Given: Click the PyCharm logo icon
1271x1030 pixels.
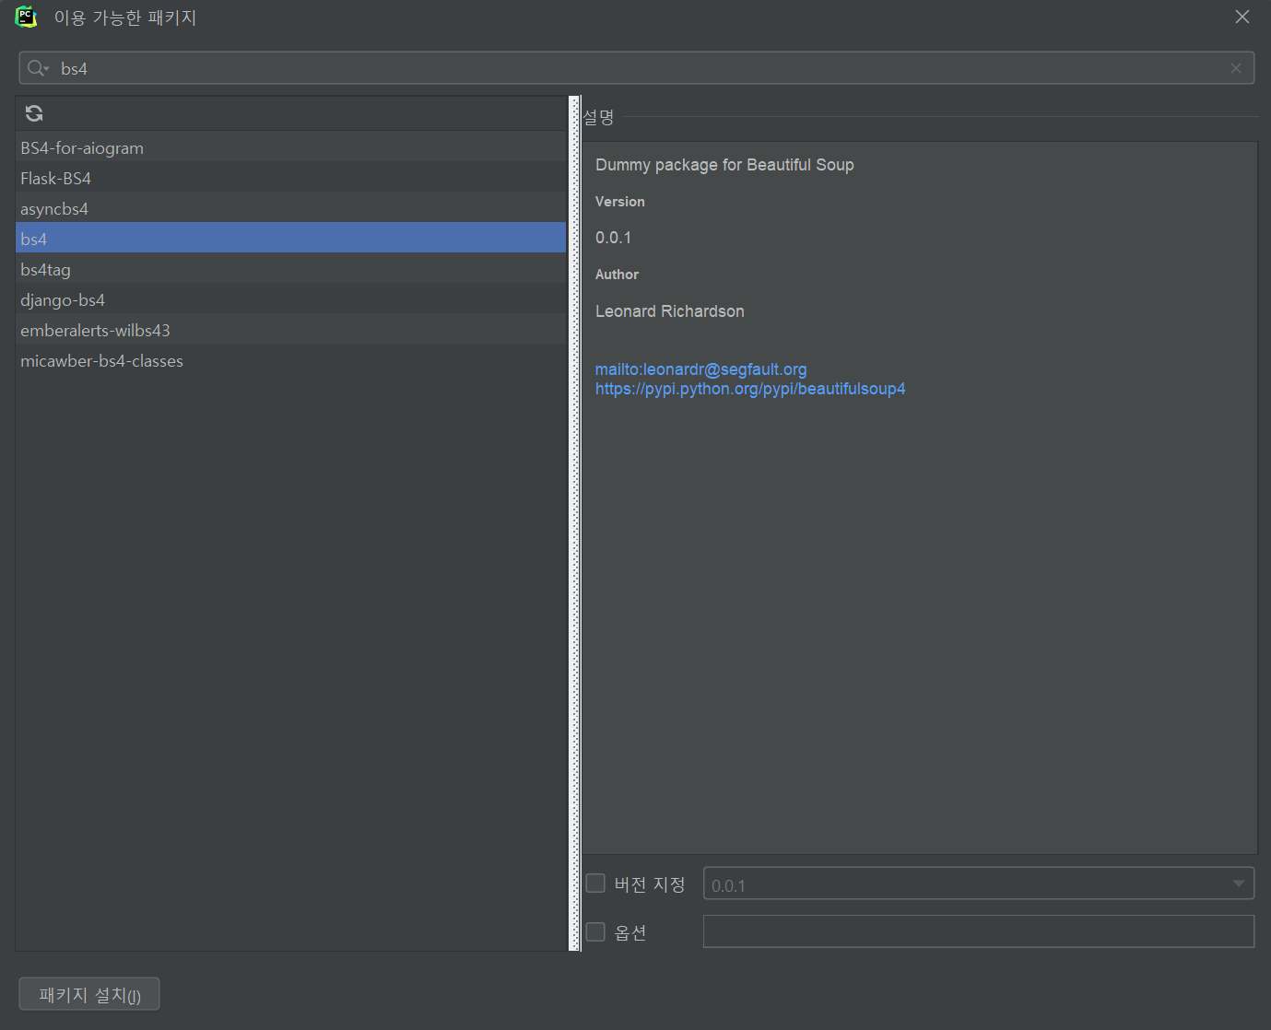Looking at the screenshot, I should coord(26,17).
